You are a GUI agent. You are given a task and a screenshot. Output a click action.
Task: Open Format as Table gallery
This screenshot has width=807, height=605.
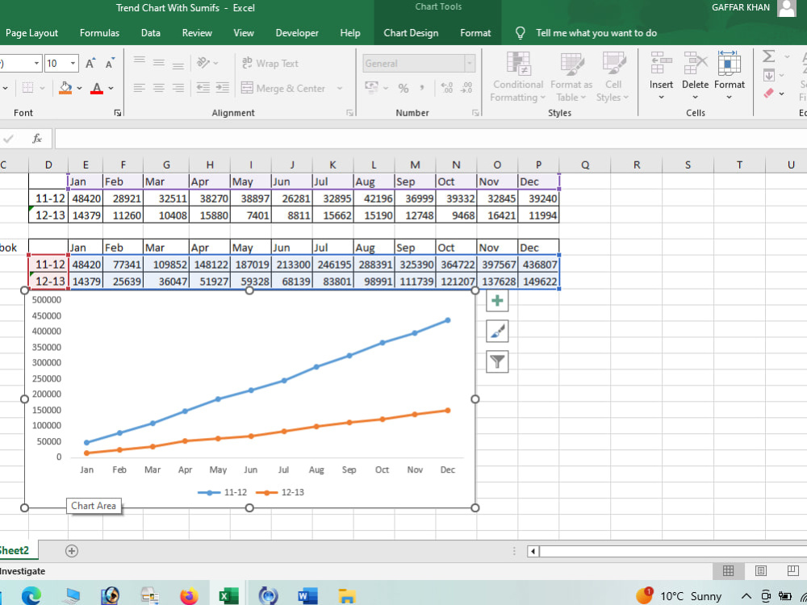(571, 77)
